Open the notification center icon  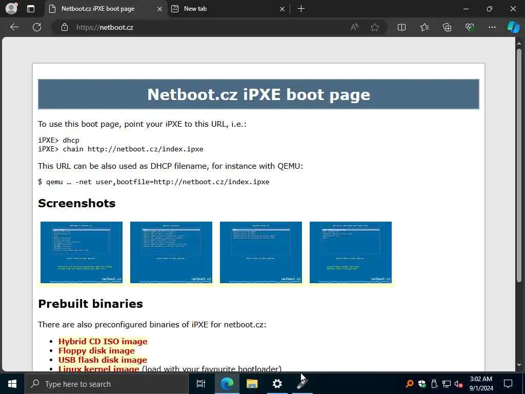tap(508, 384)
